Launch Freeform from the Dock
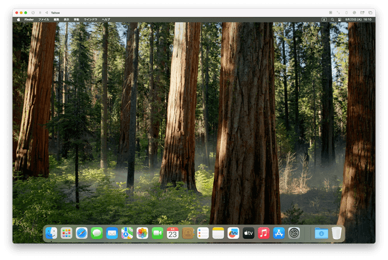This screenshot has width=388, height=260. (233, 233)
